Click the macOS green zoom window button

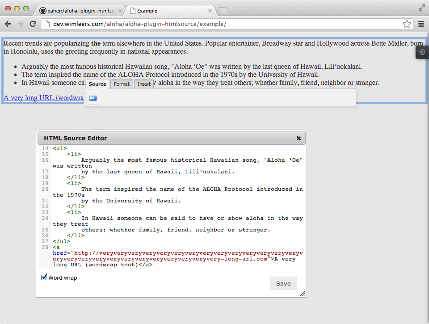coord(26,8)
